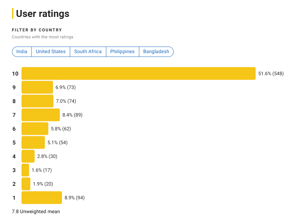Click the 51.6% (548) label

point(271,73)
